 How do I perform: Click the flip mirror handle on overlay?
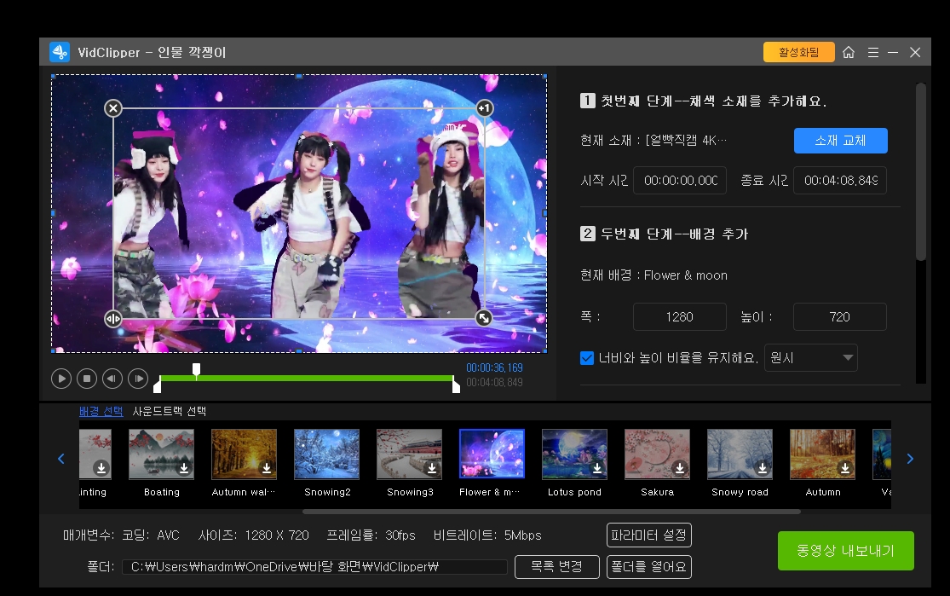pos(113,318)
